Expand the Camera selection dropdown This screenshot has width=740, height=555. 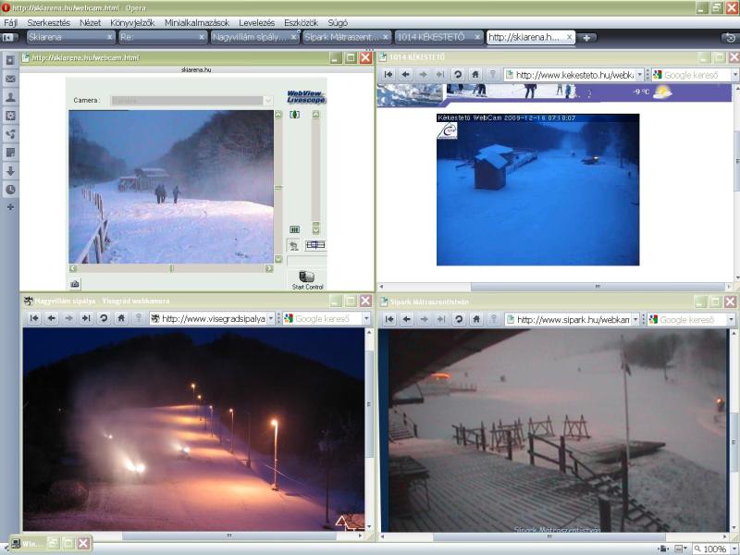[x=268, y=100]
